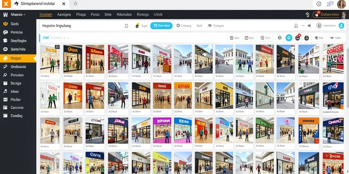Image resolution: width=349 pixels, height=174 pixels.
Task: Select the highlighted blue pill view button
Action: 161,26
